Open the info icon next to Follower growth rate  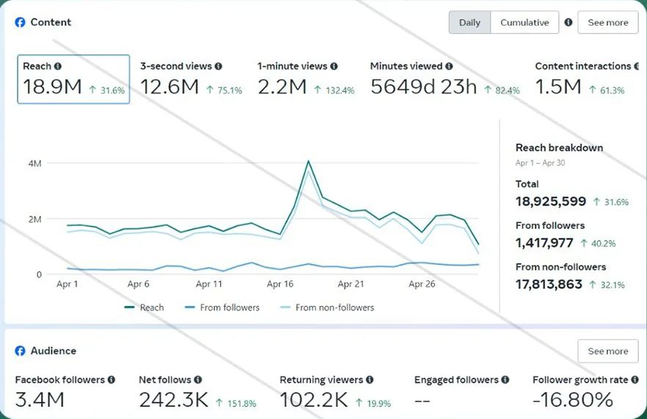[x=635, y=380]
